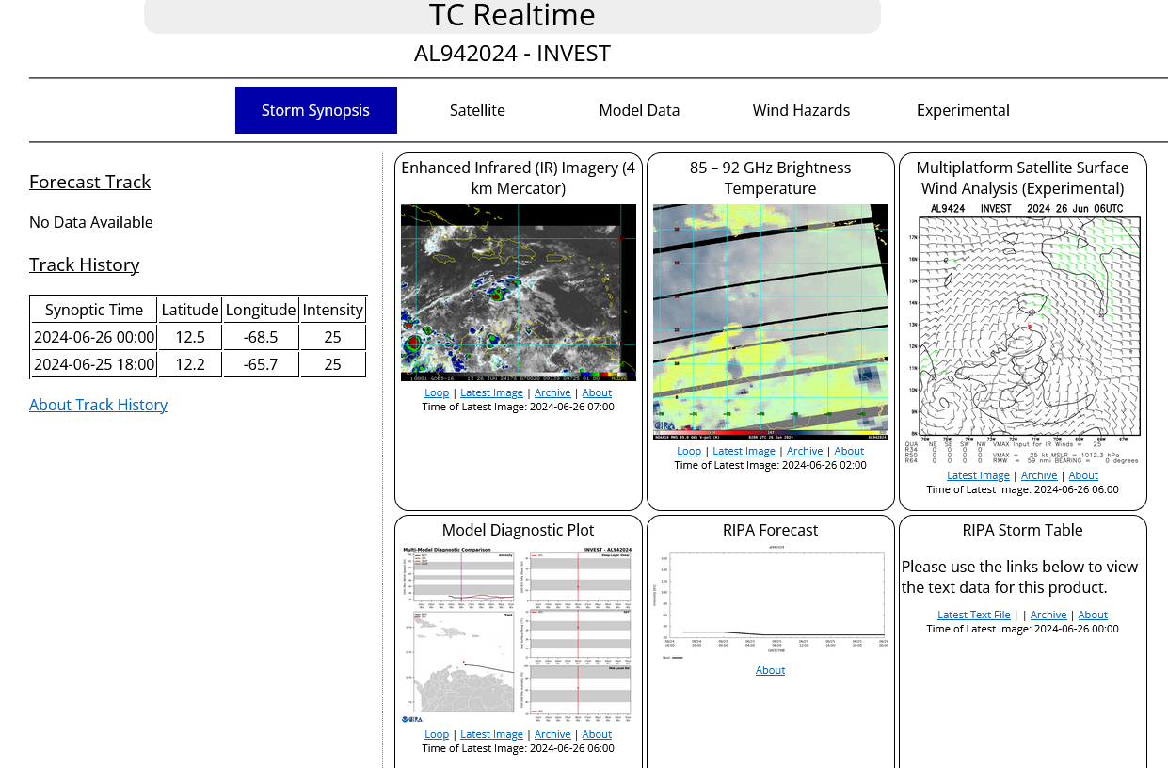Switch to the Satellite tab
The width and height of the screenshot is (1168, 768).
(x=477, y=110)
